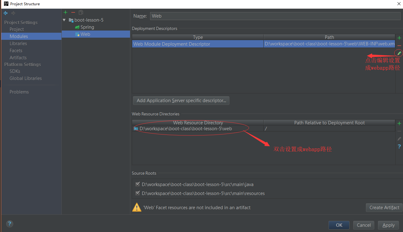403x232 pixels.
Task: Click the Apply button
Action: (x=388, y=225)
